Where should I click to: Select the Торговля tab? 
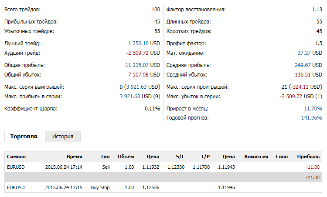24,137
